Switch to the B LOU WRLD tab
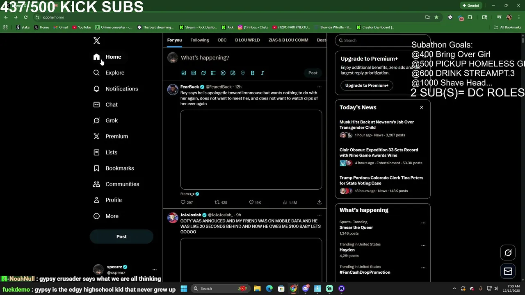 tap(247, 40)
